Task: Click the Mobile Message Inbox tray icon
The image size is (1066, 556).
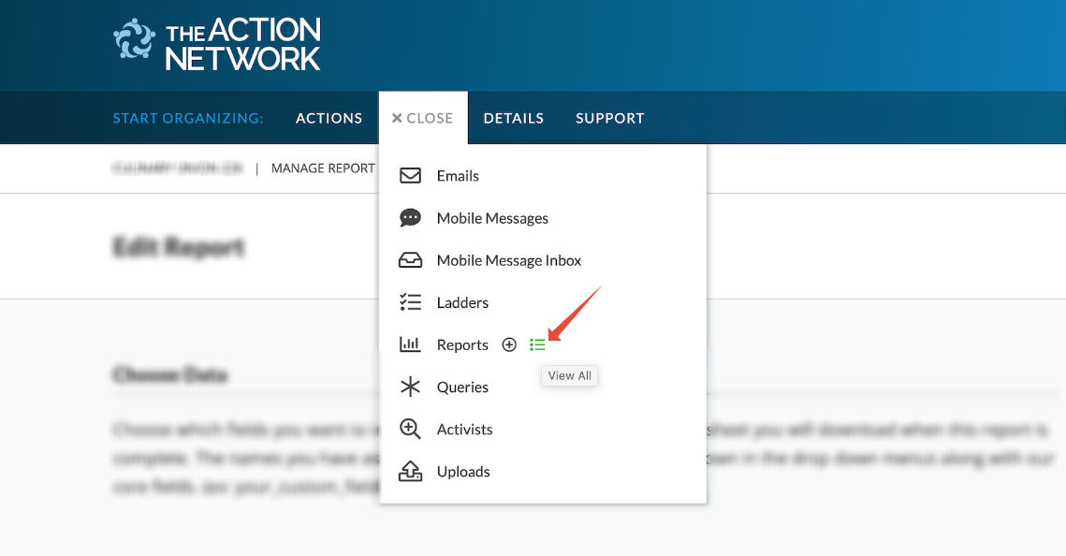Action: point(410,260)
